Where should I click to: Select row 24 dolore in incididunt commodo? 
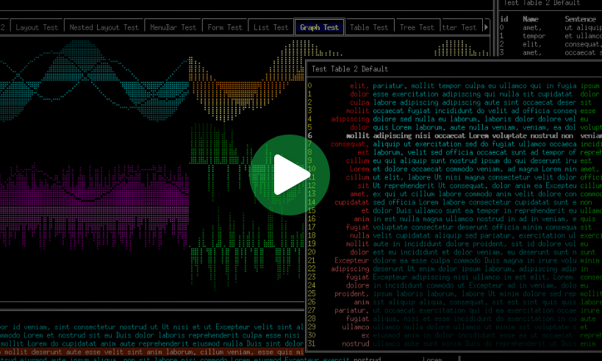tap(454, 285)
